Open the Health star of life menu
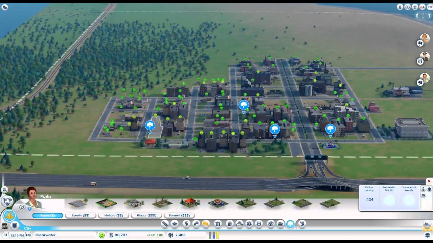This screenshot has height=243, width=433. [249, 223]
